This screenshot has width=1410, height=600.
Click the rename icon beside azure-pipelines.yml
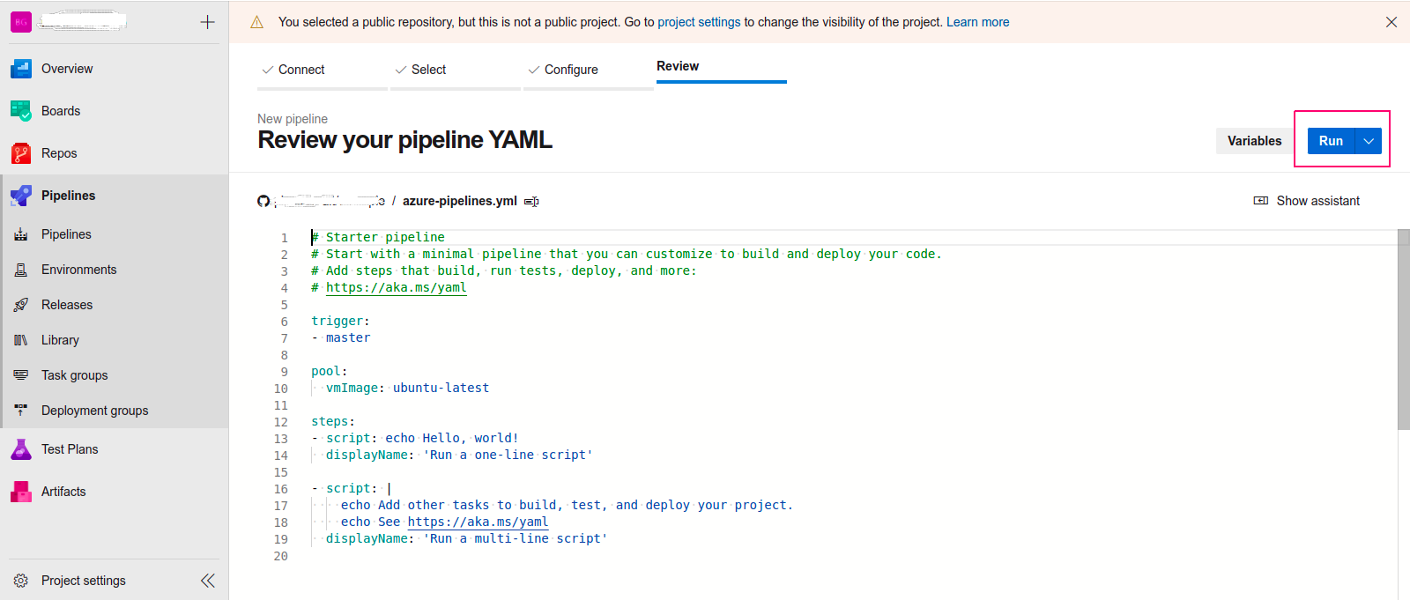(x=531, y=202)
